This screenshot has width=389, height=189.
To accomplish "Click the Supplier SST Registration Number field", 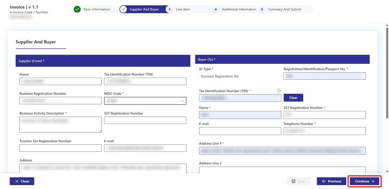I will click(145, 120).
